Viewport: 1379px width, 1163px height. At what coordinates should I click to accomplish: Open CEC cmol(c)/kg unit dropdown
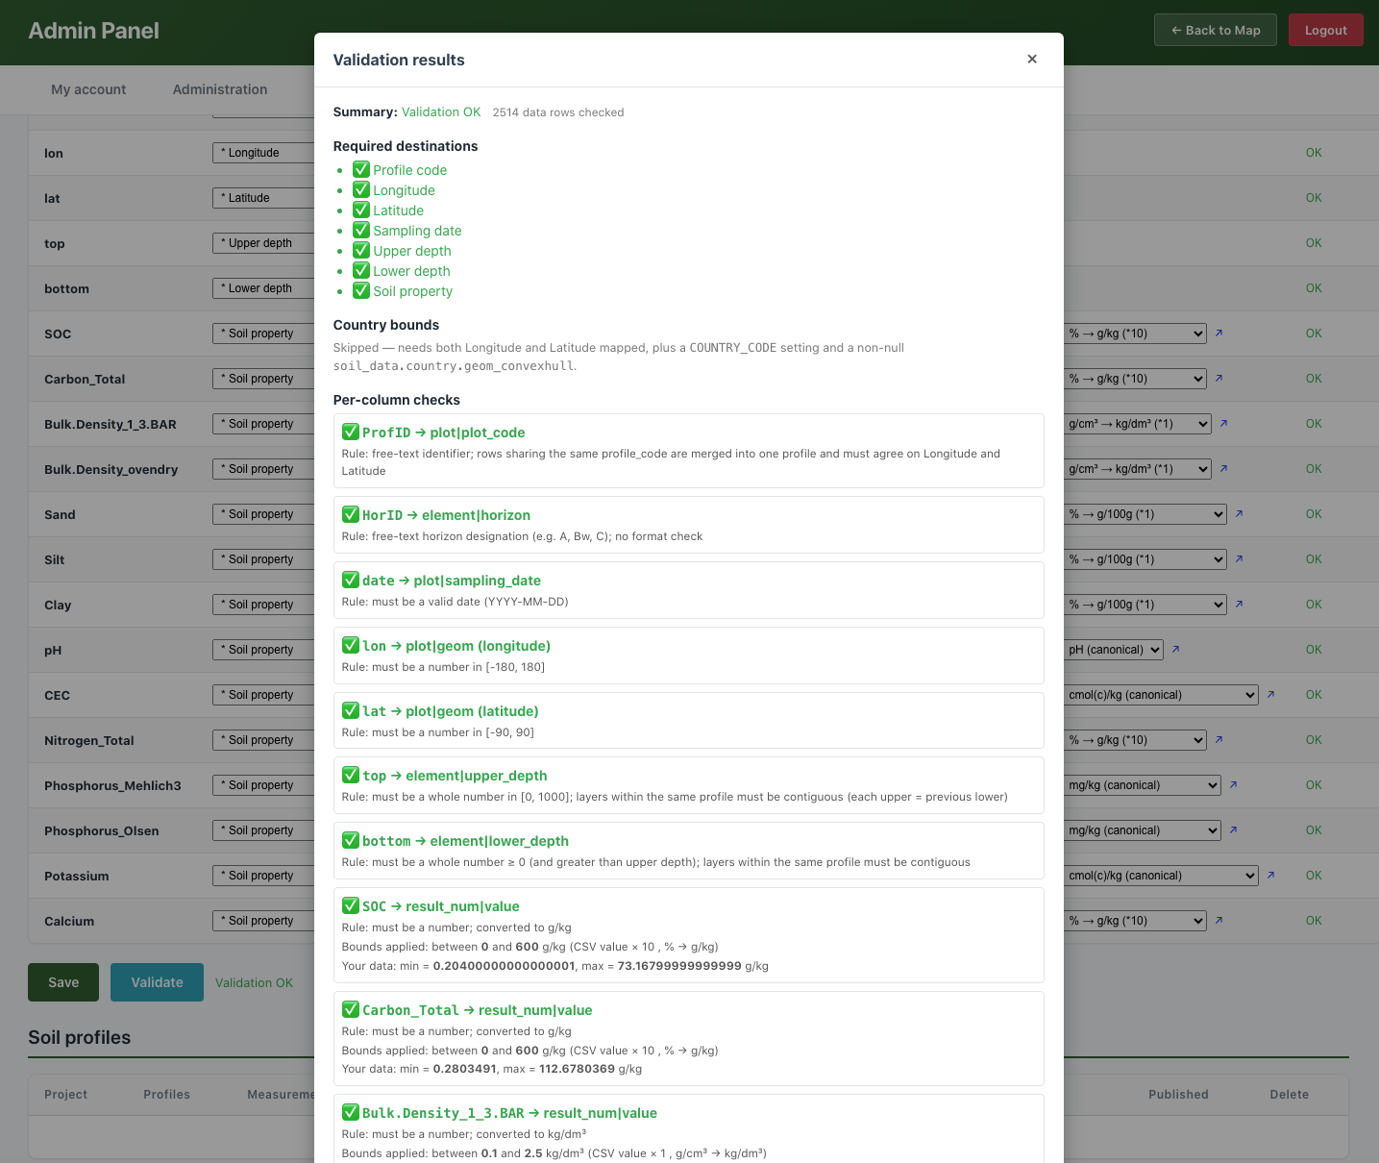(1161, 695)
